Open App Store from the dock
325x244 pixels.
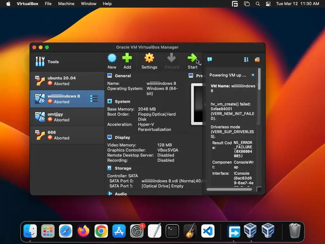point(119,231)
